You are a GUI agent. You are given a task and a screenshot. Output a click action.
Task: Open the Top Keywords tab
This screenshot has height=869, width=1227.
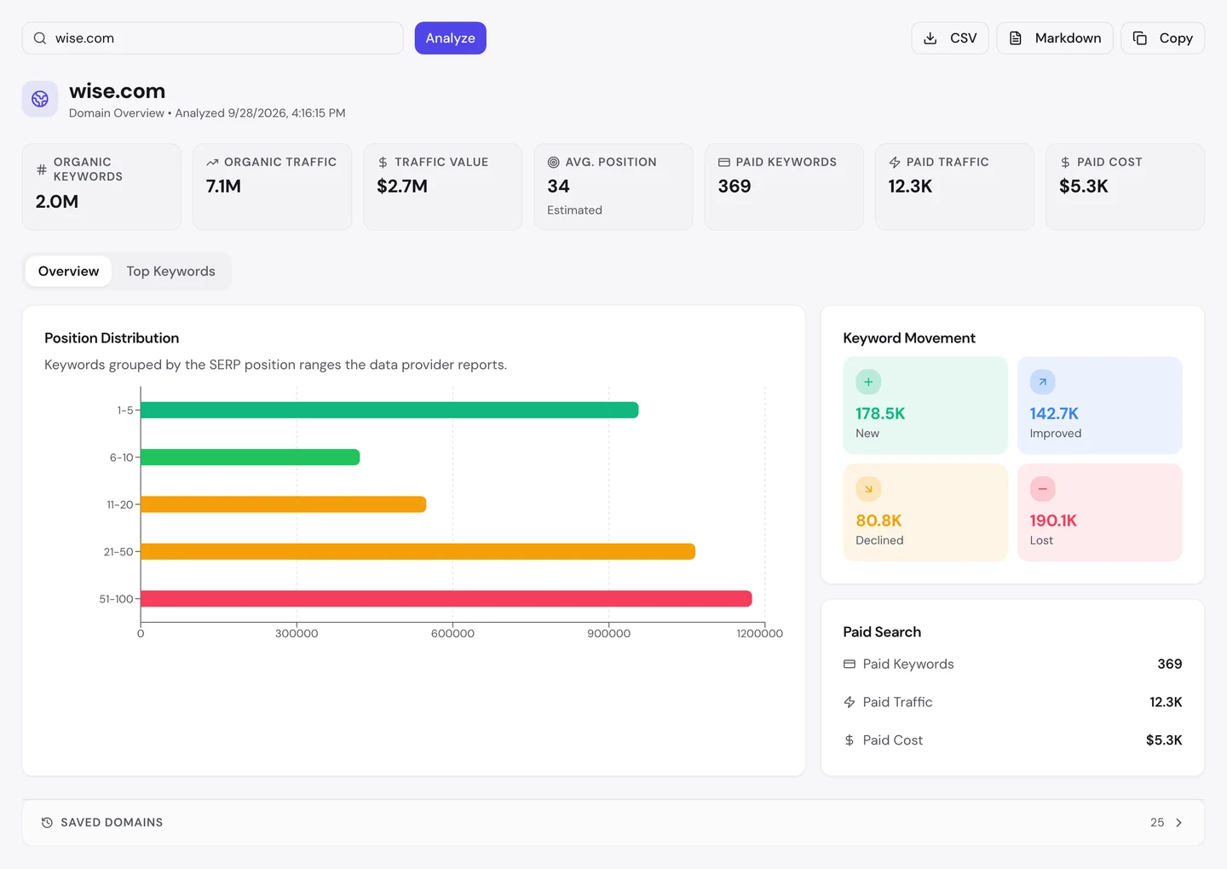coord(171,271)
